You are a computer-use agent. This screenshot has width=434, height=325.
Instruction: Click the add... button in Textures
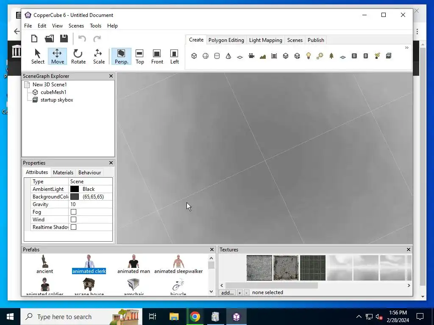tap(227, 292)
